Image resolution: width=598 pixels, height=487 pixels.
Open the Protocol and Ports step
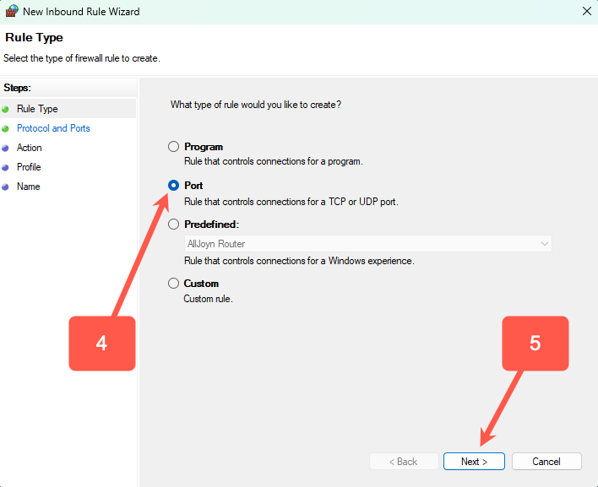tap(53, 128)
